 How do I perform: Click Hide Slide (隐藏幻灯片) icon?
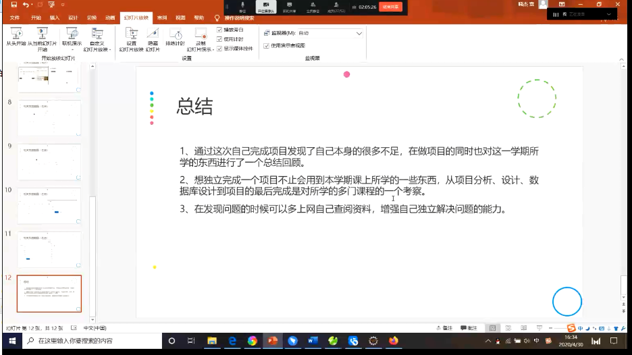click(x=153, y=37)
